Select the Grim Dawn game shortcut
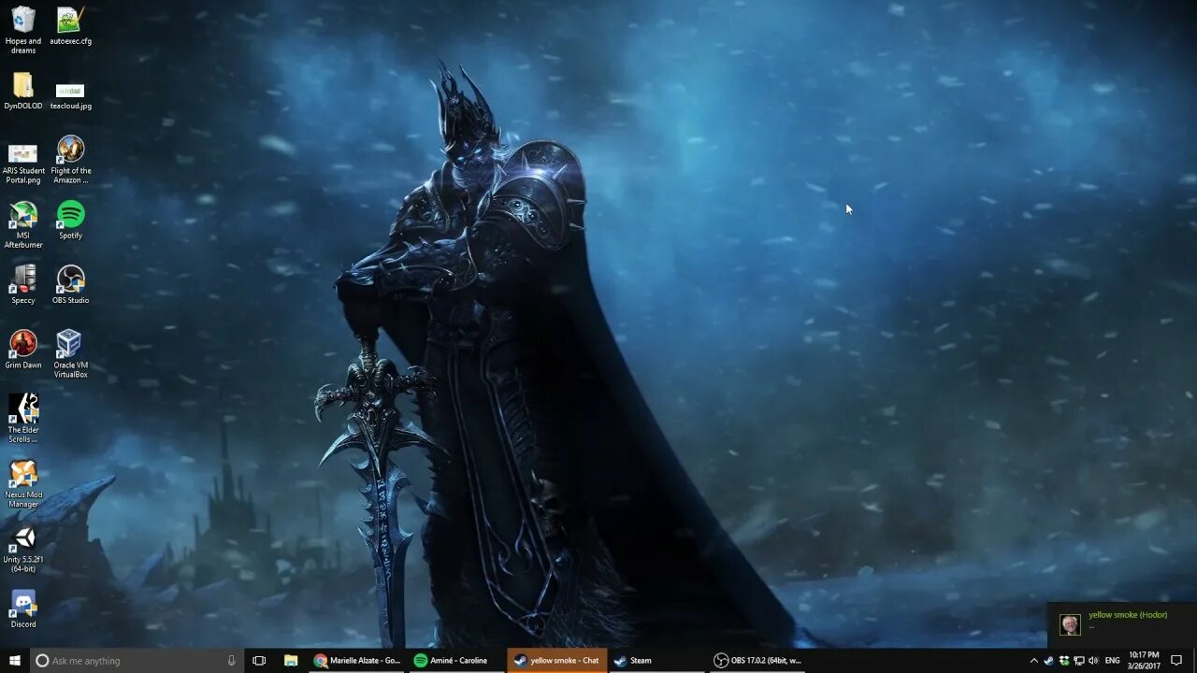1197x673 pixels. coord(23,349)
